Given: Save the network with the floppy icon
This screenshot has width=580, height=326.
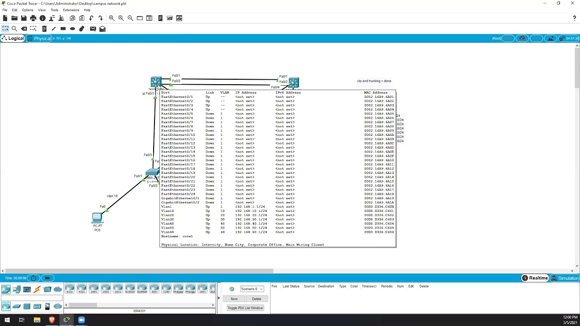Looking at the screenshot, I should [x=24, y=18].
